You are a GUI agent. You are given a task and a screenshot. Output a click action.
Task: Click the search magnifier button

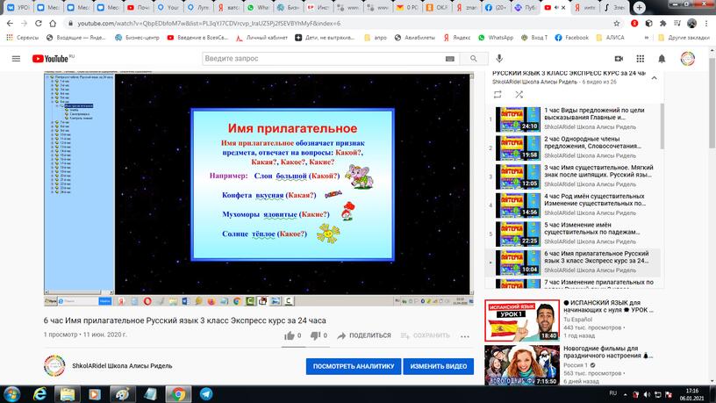448,59
